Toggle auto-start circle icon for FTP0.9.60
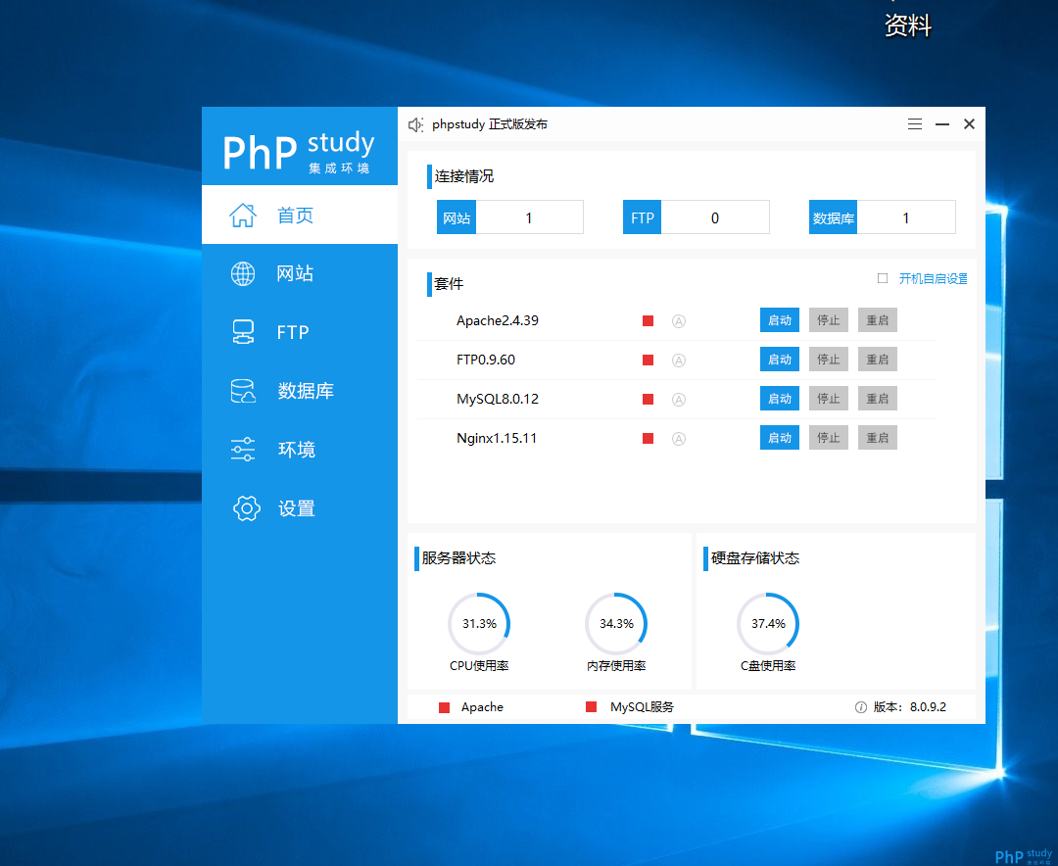 [x=679, y=361]
